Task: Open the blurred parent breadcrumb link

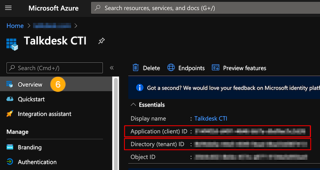Action: click(52, 26)
